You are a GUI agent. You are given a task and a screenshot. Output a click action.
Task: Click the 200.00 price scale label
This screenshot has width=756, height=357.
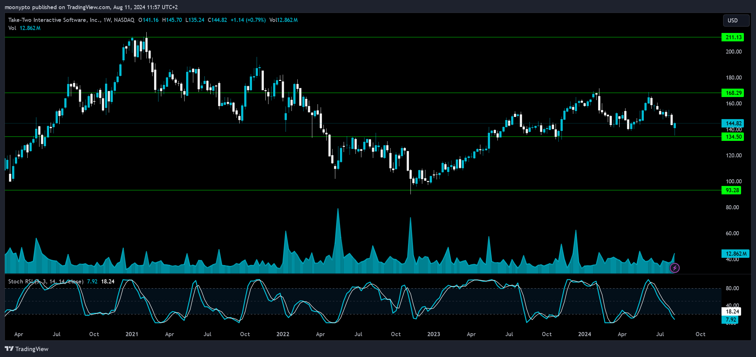[734, 52]
